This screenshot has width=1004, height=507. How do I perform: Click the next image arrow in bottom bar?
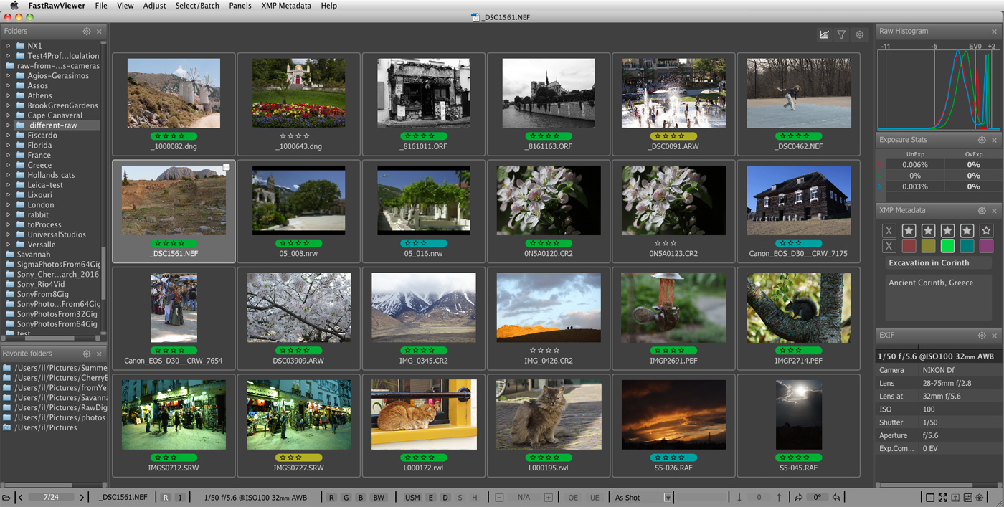pyautogui.click(x=81, y=496)
